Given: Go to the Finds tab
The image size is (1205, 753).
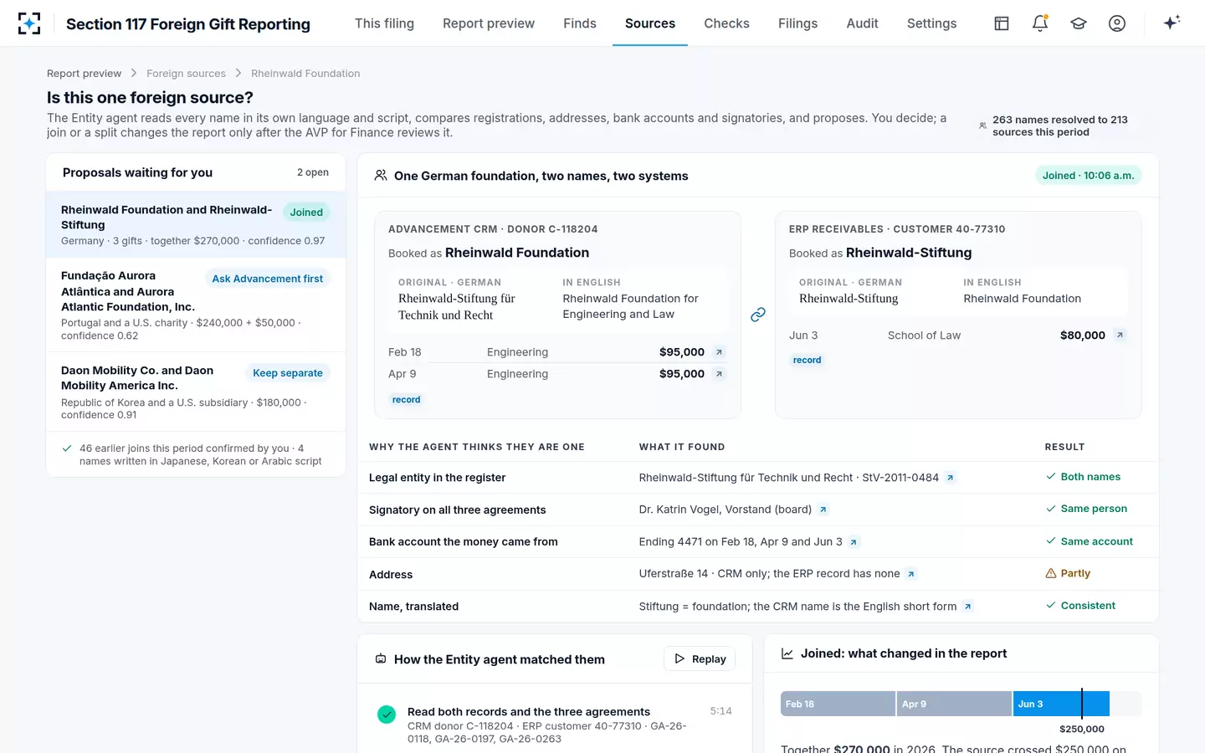Looking at the screenshot, I should [x=580, y=23].
